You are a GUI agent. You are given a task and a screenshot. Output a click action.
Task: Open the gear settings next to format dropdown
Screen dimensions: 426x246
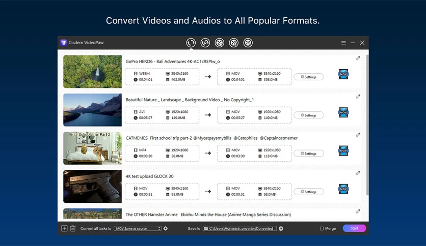pyautogui.click(x=166, y=228)
